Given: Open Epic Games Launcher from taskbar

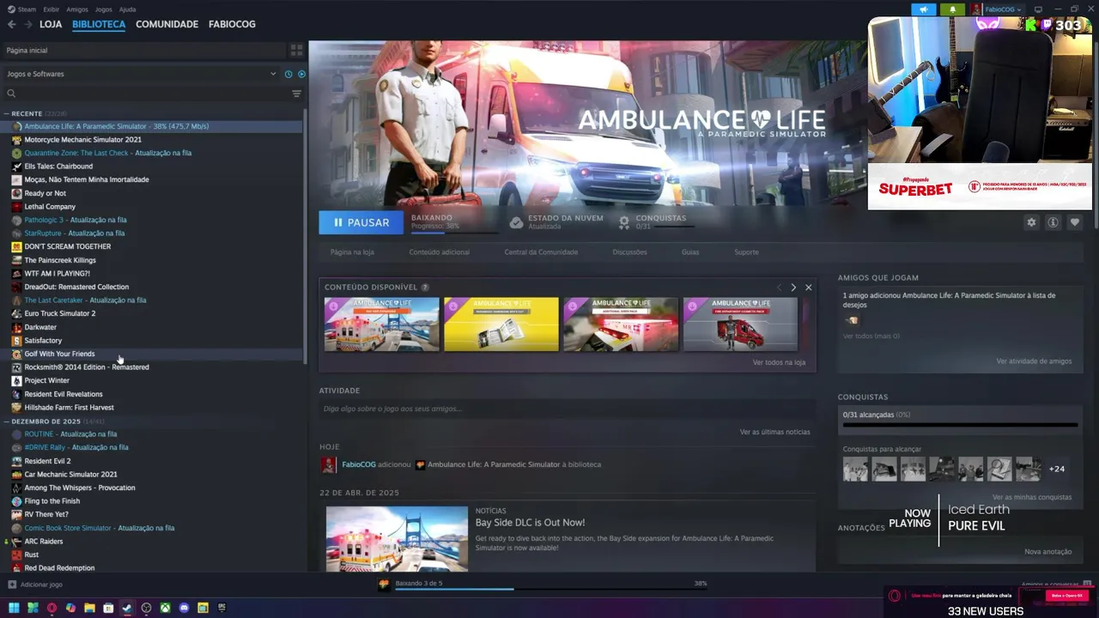Looking at the screenshot, I should click(222, 608).
